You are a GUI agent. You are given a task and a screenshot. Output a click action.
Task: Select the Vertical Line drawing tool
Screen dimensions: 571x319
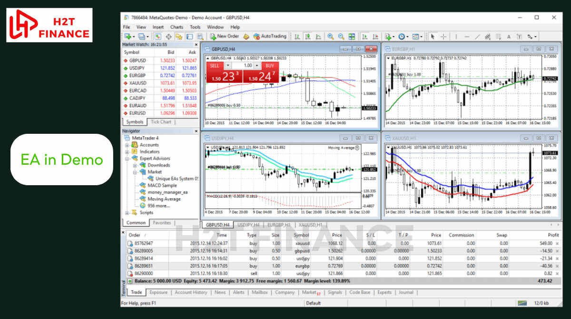(456, 36)
